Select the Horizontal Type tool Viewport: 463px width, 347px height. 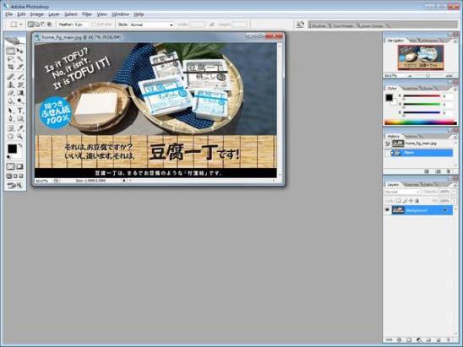(20, 111)
